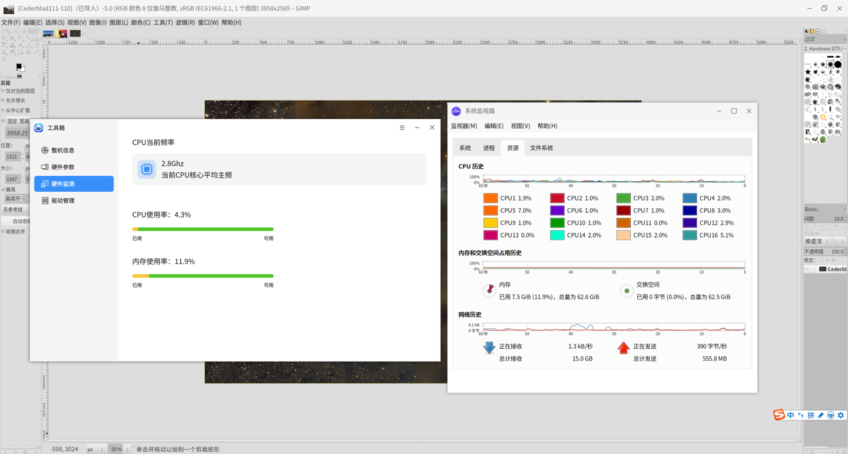Open the Sogou input method settings gear
This screenshot has width=848, height=454.
841,415
